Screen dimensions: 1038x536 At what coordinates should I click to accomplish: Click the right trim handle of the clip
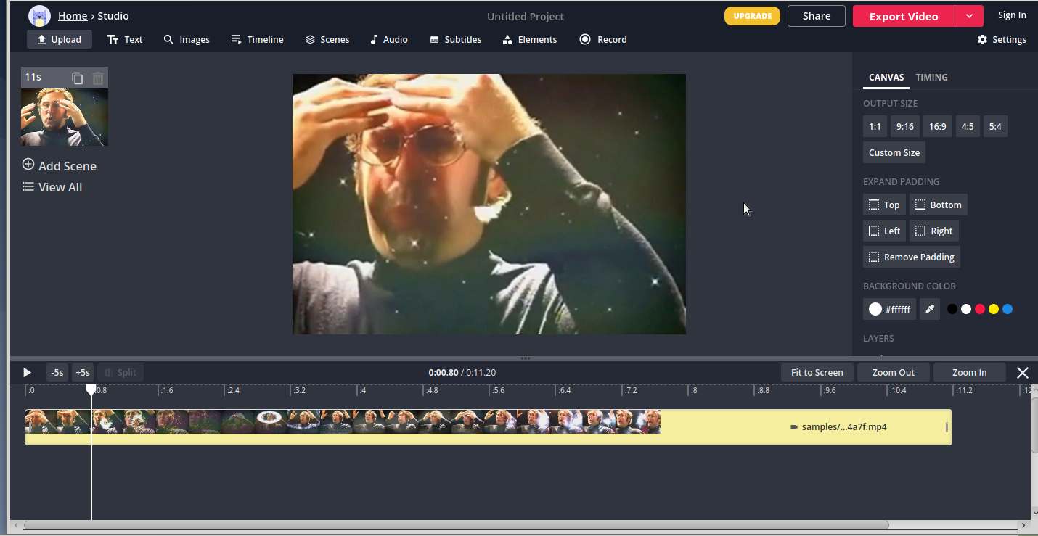point(947,427)
